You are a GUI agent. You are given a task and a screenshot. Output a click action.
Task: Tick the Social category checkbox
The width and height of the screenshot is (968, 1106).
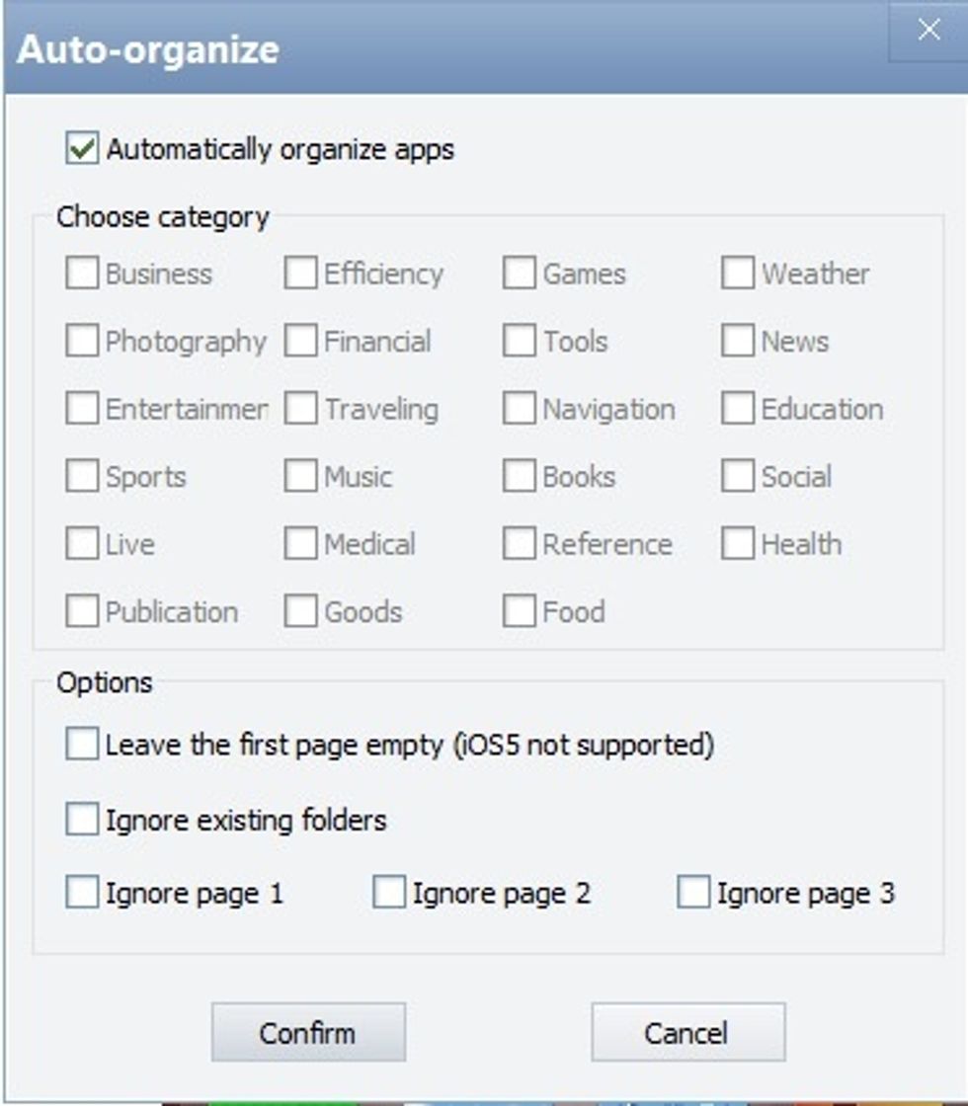click(737, 477)
